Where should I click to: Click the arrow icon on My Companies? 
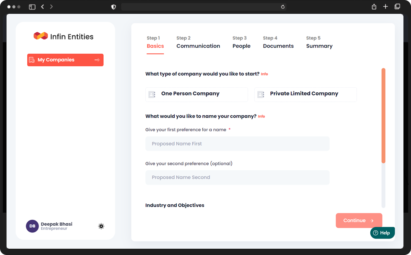pyautogui.click(x=98, y=60)
